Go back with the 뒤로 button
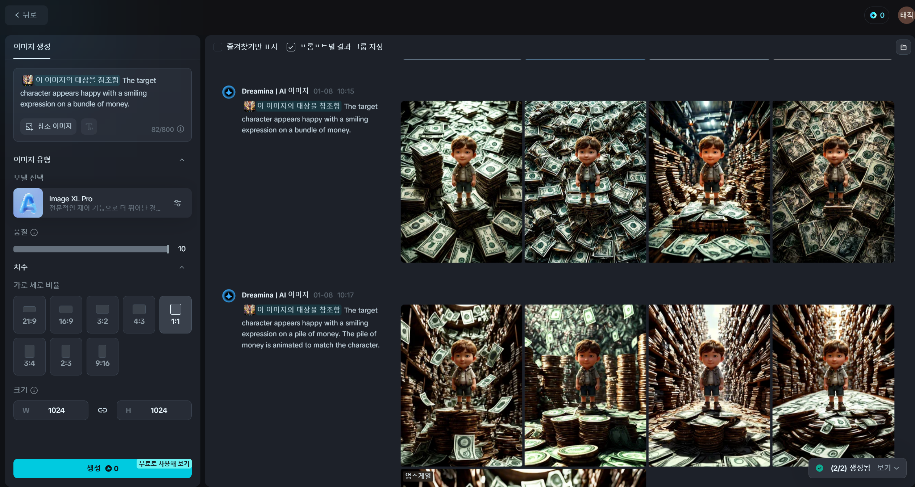The width and height of the screenshot is (915, 487). [x=26, y=15]
